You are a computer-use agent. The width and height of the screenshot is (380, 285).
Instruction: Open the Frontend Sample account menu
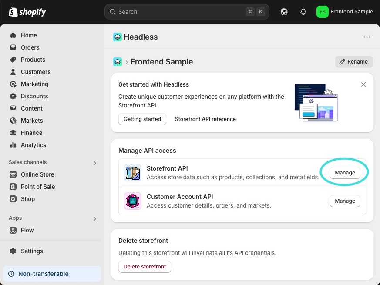coord(345,12)
